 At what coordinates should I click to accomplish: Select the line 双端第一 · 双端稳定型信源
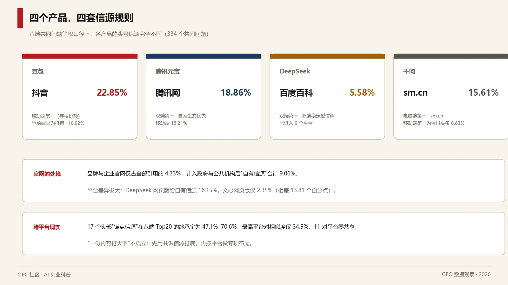(x=307, y=116)
